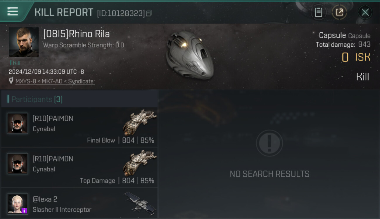Open the clipboard report icon
The image size is (380, 219).
(318, 12)
